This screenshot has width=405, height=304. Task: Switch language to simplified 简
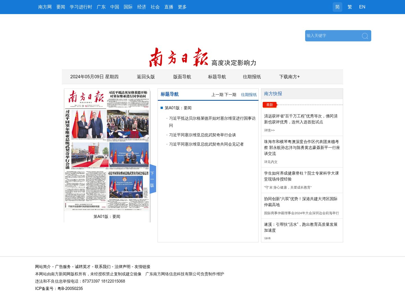[x=337, y=7]
